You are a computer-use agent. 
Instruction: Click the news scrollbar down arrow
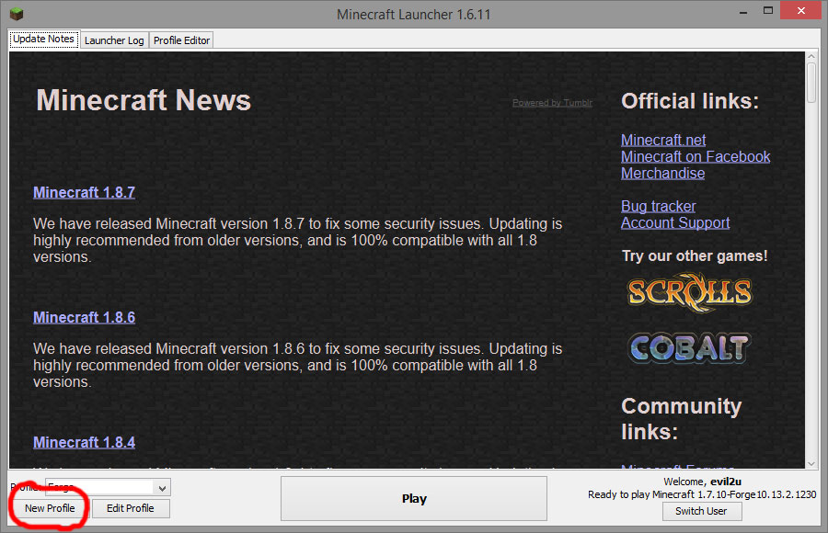coord(811,464)
